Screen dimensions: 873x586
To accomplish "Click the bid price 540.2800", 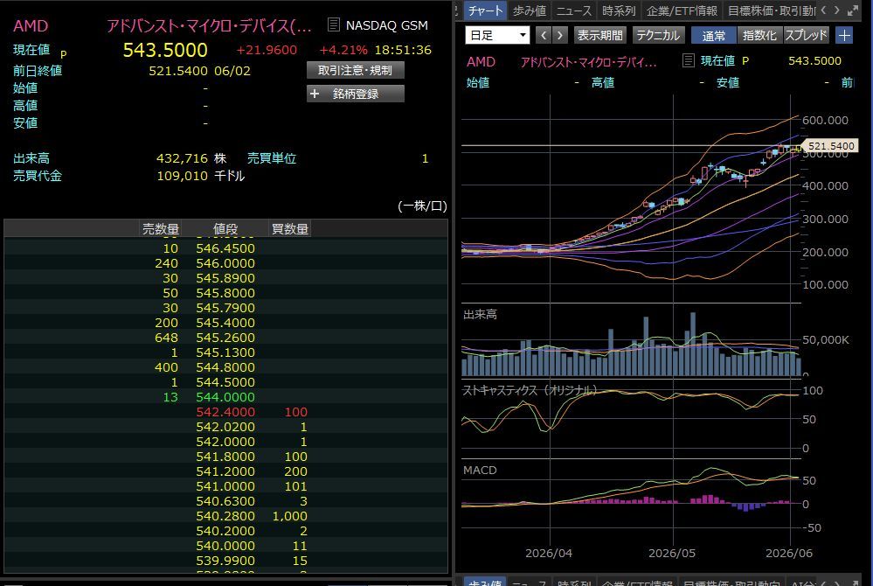I will [x=225, y=516].
